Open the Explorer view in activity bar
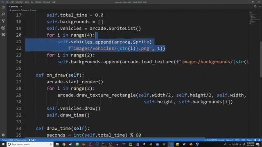 point(3,7)
